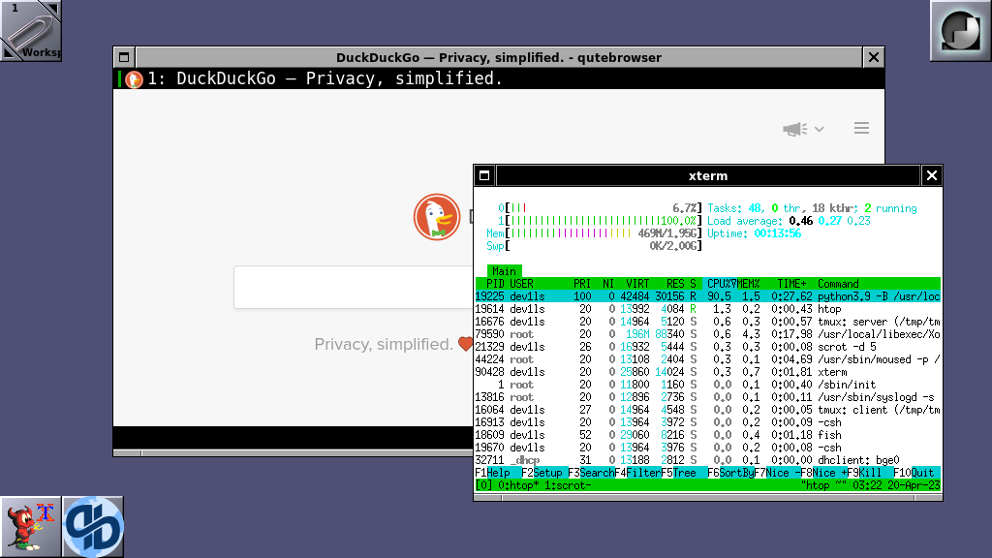Sort by the VIRT column header
Screen dimensions: 992x558
click(x=637, y=284)
